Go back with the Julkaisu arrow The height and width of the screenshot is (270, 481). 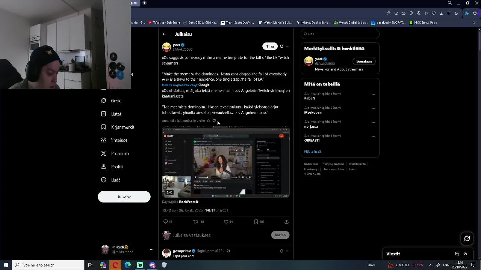(x=164, y=34)
